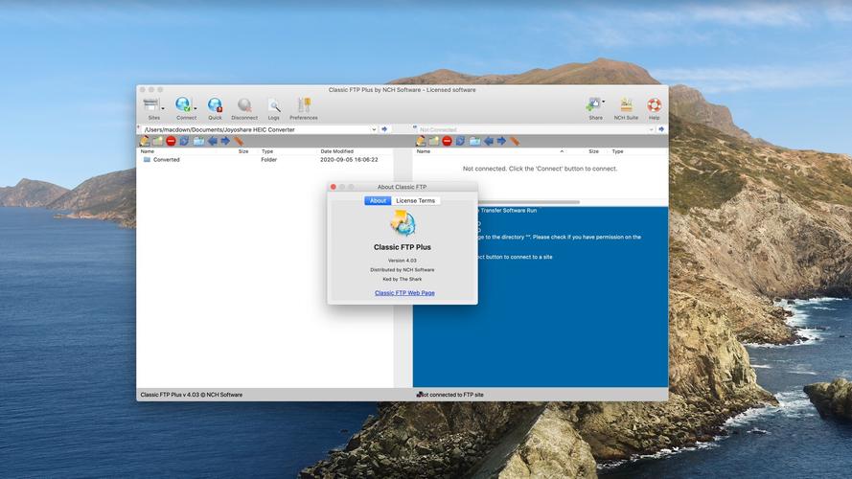Toggle sort caret on remote Name column
The width and height of the screenshot is (852, 479).
point(562,151)
